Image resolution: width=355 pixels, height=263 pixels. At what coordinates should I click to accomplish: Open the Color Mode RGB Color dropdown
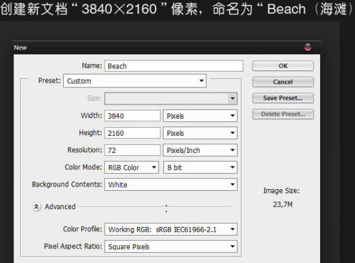click(132, 168)
